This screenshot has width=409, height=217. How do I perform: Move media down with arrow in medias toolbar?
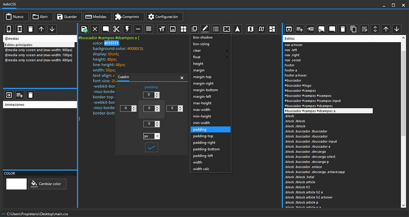coord(52,29)
